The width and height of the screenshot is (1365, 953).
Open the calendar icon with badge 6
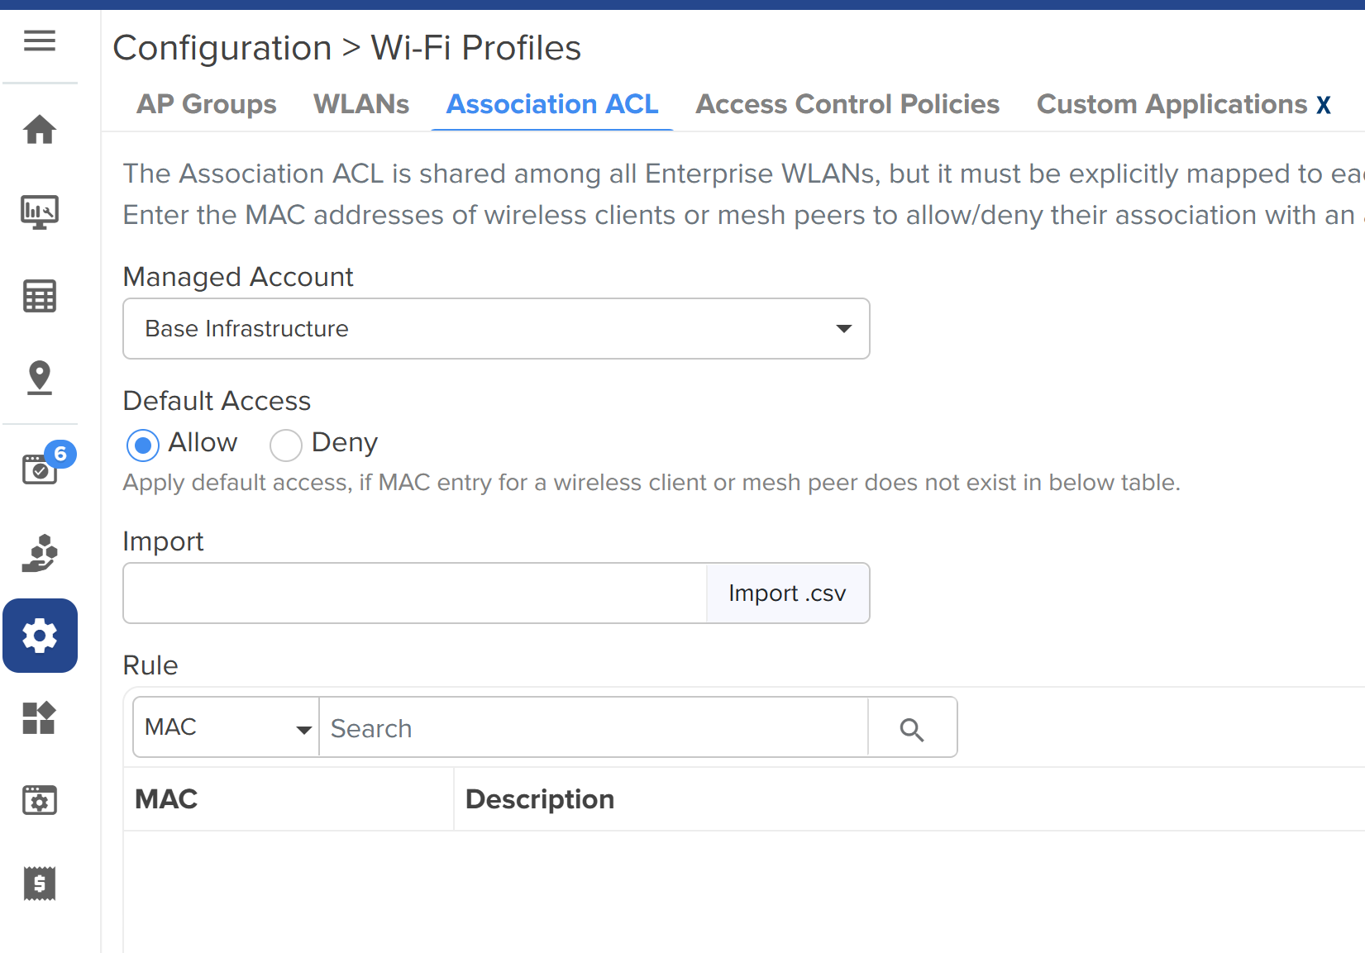40,469
